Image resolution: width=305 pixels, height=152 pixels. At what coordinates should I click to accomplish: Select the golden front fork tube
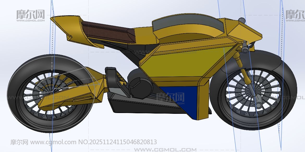[239, 60]
